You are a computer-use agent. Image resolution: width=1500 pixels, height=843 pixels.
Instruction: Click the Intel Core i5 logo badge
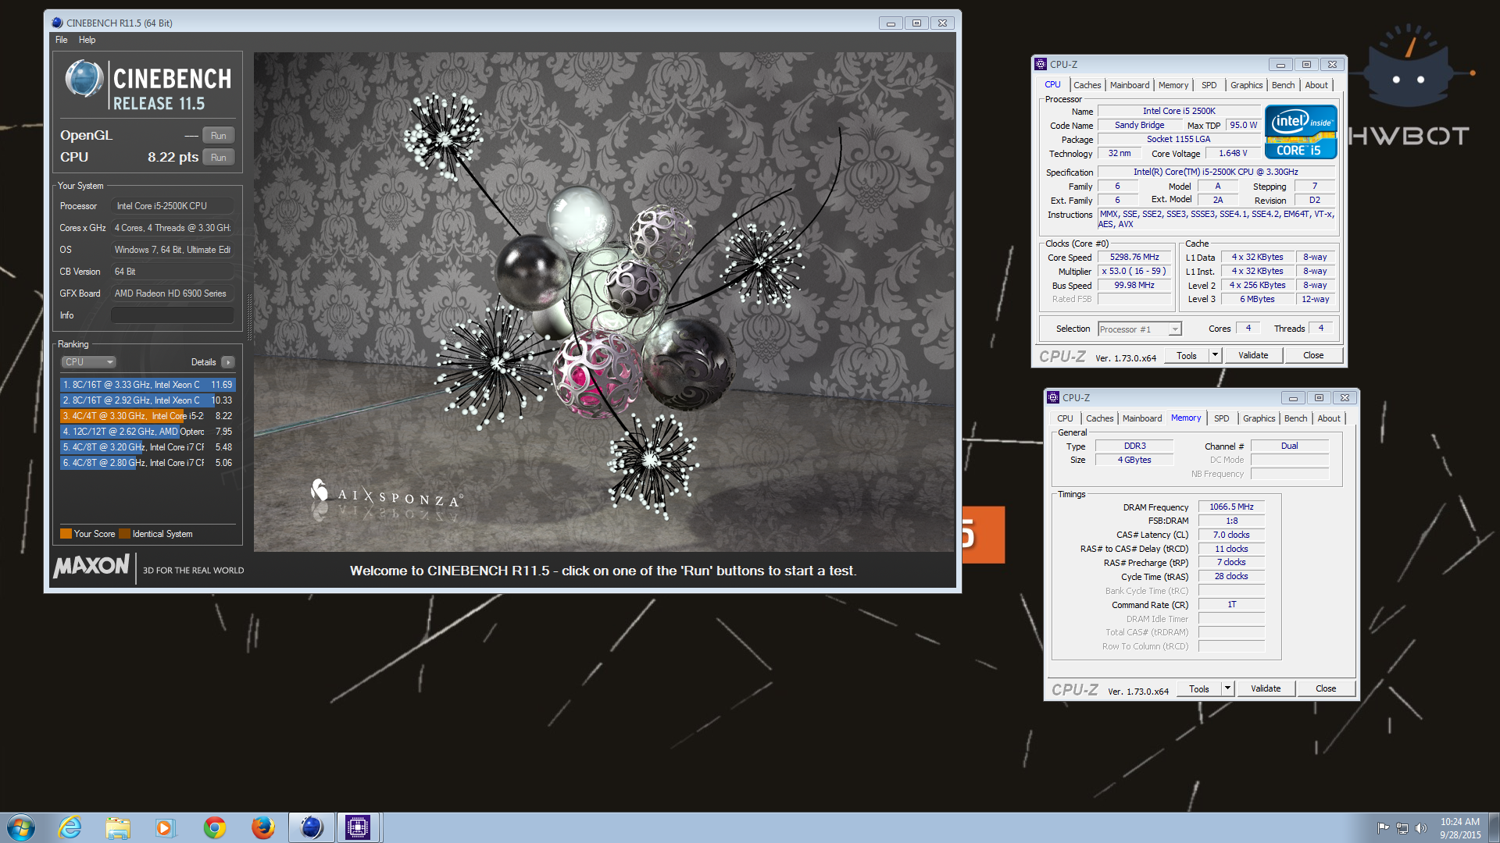point(1301,132)
